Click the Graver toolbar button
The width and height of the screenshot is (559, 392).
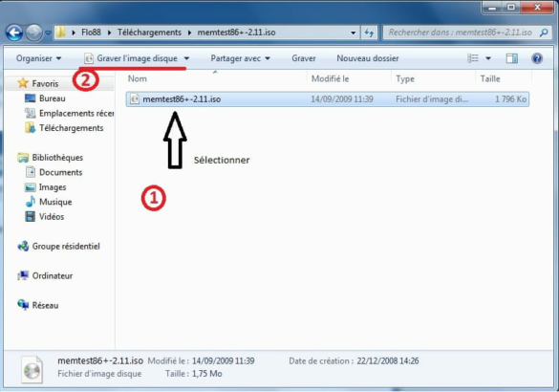(x=304, y=58)
